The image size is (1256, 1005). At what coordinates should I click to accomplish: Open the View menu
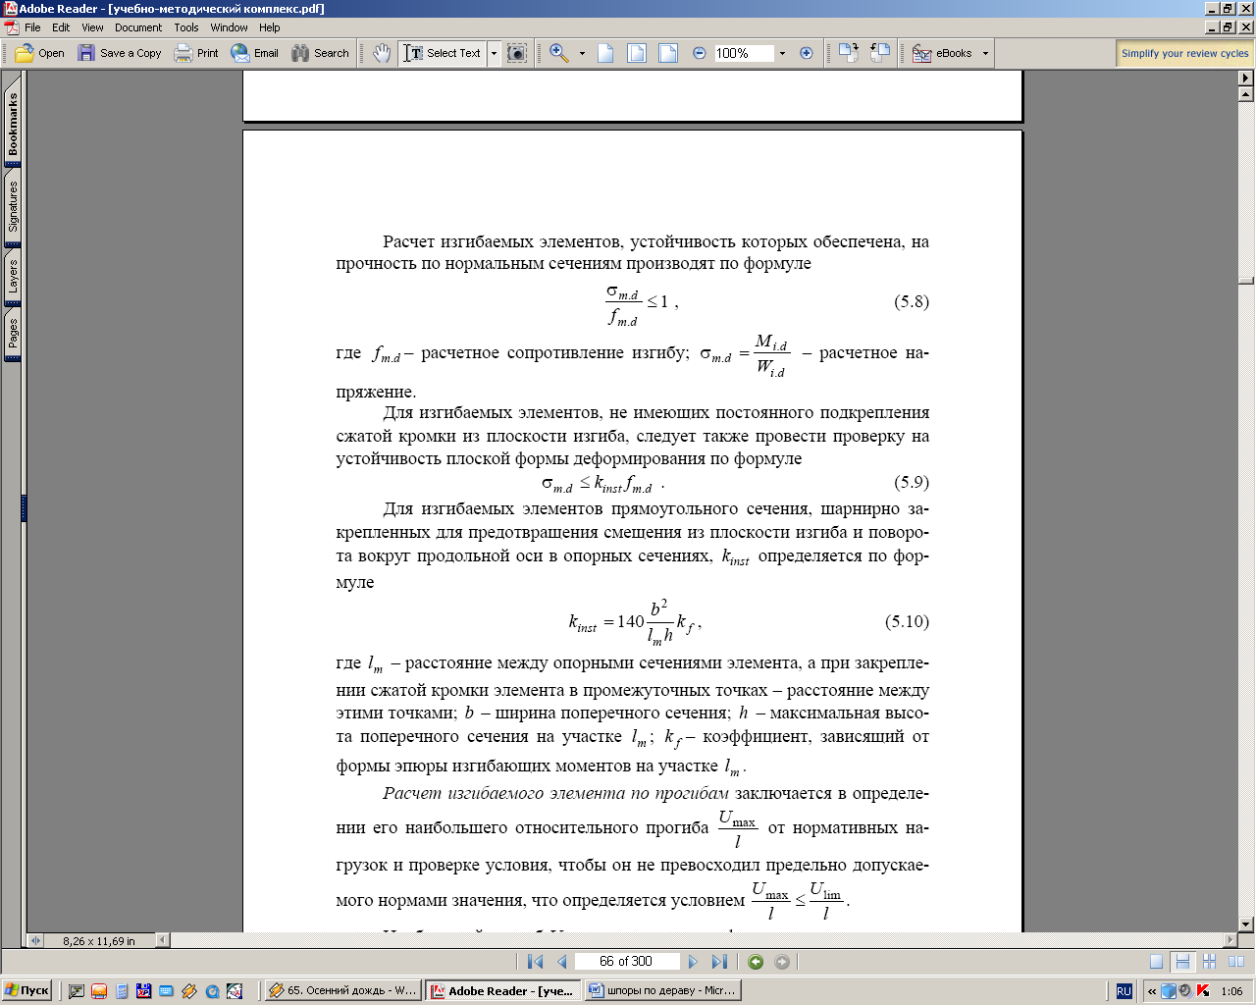pos(92,27)
